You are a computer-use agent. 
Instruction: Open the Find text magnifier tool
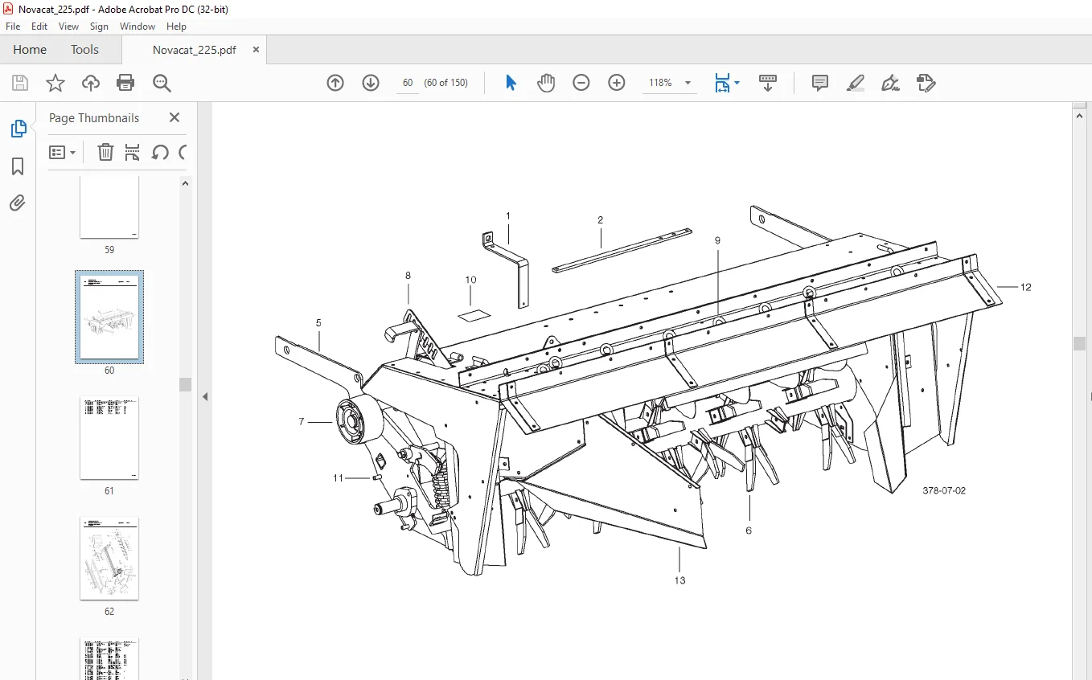point(162,83)
